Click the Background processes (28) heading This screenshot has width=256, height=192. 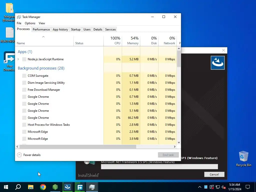[41, 68]
